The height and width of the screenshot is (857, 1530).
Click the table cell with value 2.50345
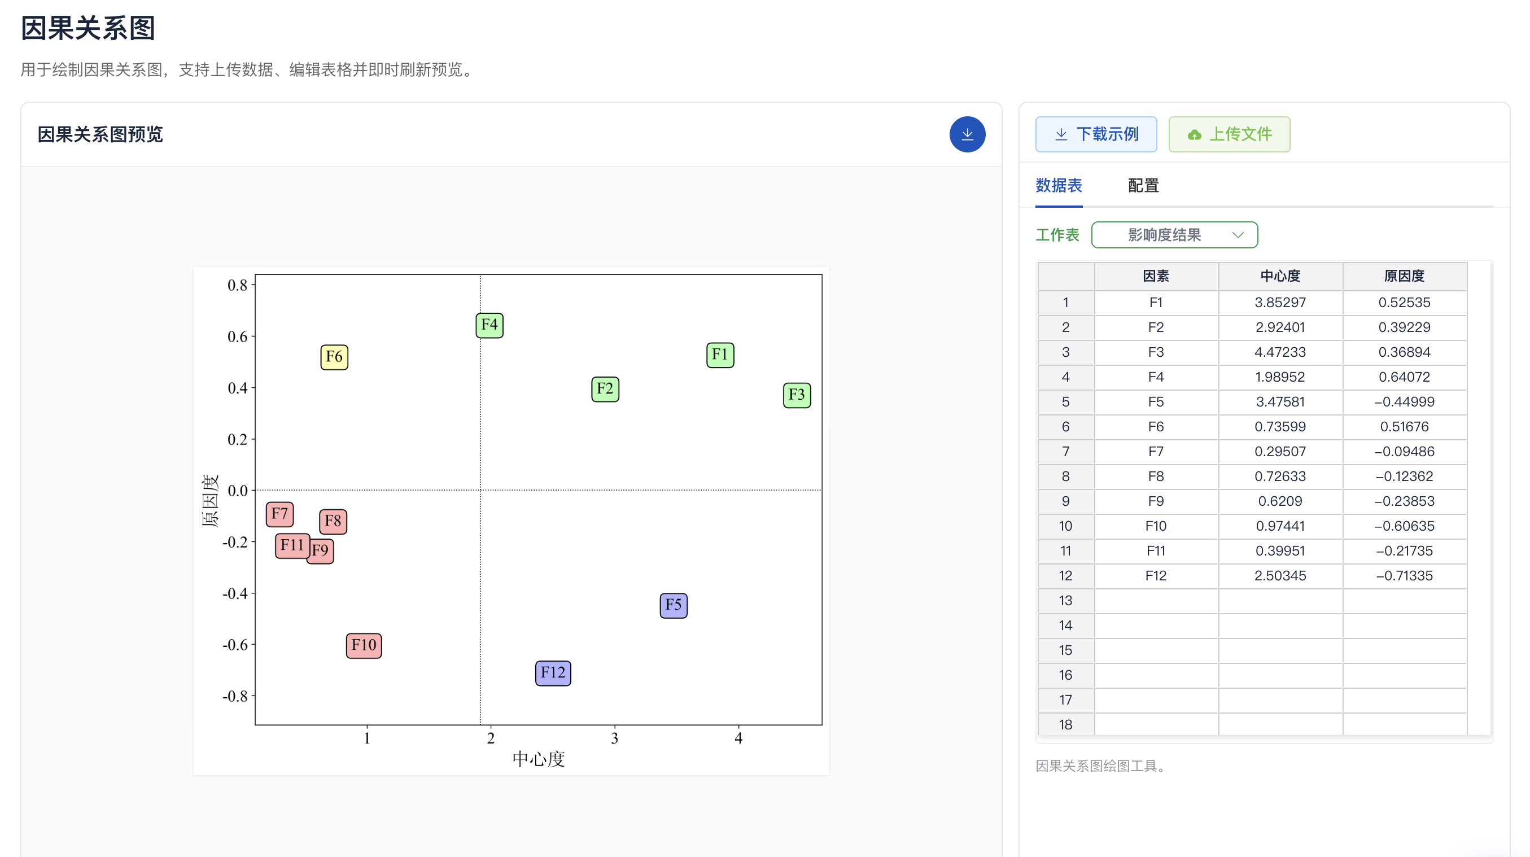point(1280,576)
